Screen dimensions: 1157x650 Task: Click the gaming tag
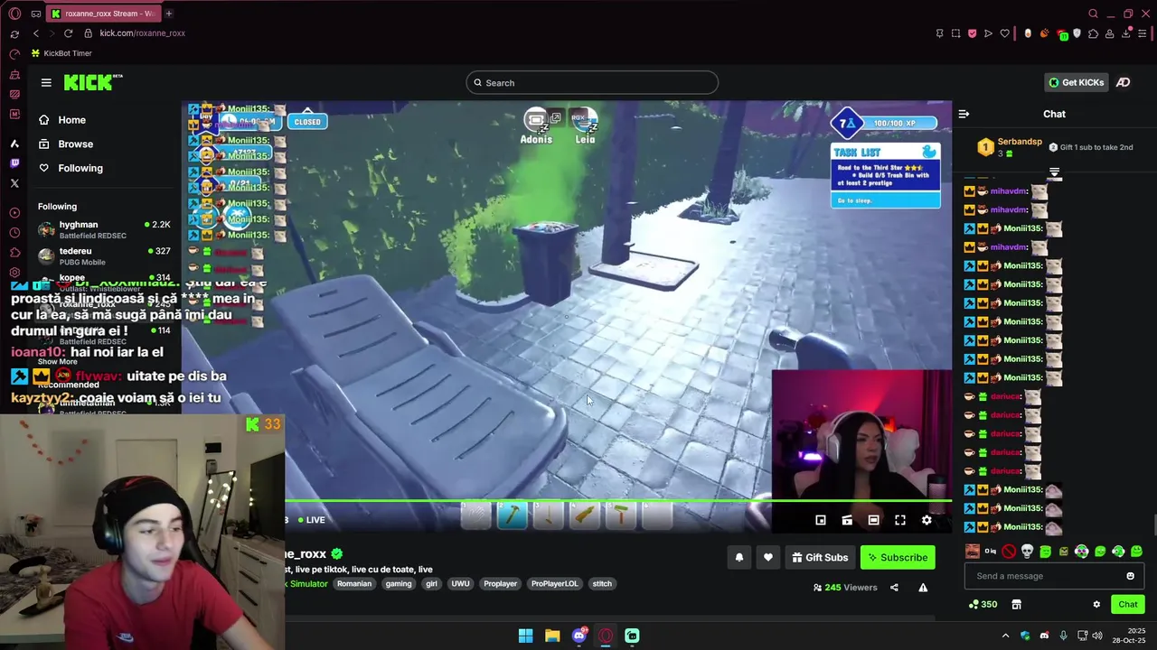pos(399,584)
